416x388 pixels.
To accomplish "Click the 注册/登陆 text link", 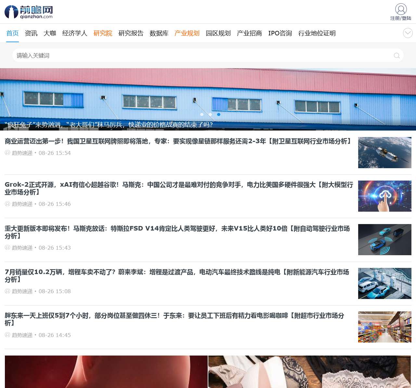I will 401,18.
